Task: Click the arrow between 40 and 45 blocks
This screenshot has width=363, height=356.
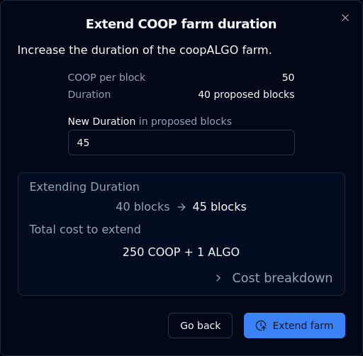Action: pos(181,207)
